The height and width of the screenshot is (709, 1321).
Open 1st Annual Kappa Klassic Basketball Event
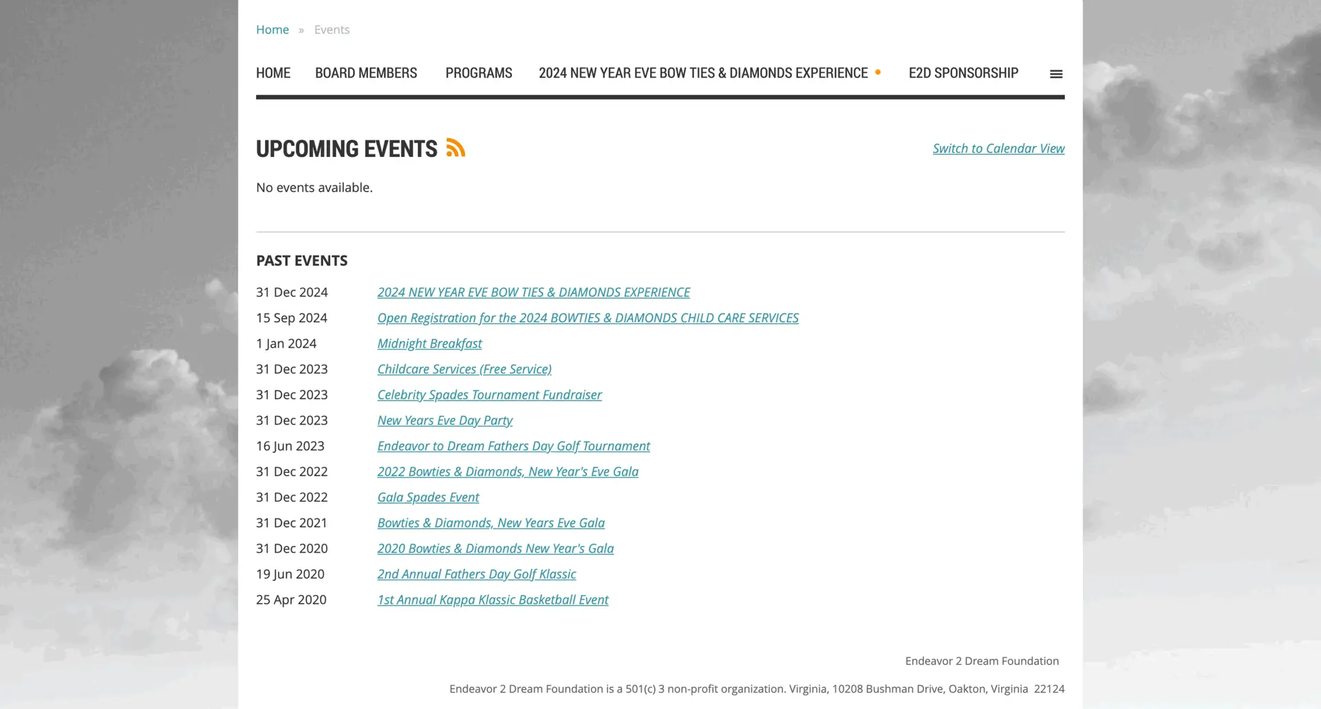pos(493,600)
